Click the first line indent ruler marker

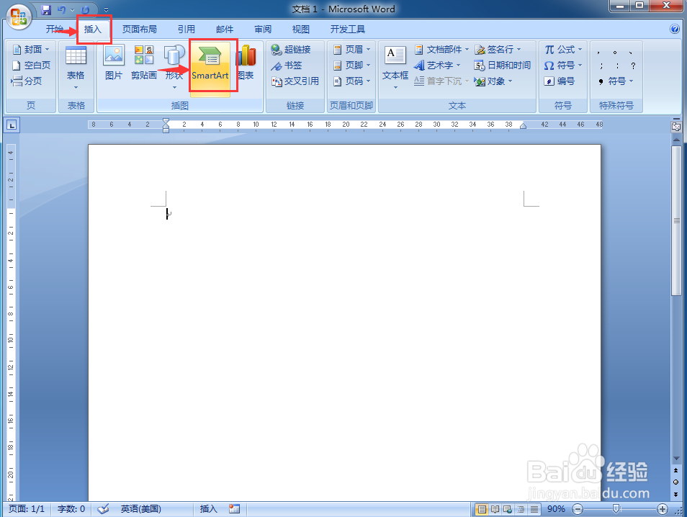point(166,121)
